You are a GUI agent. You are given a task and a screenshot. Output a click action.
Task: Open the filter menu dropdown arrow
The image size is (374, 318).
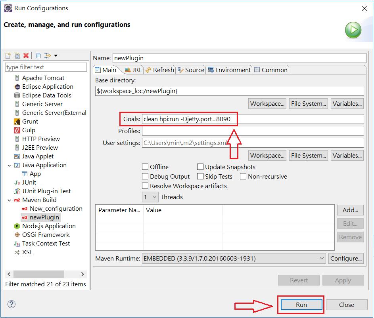[56, 55]
